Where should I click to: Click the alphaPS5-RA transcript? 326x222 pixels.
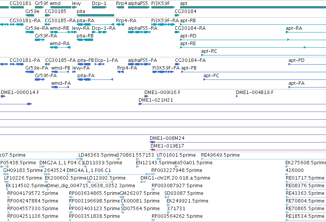pos(139,32)
